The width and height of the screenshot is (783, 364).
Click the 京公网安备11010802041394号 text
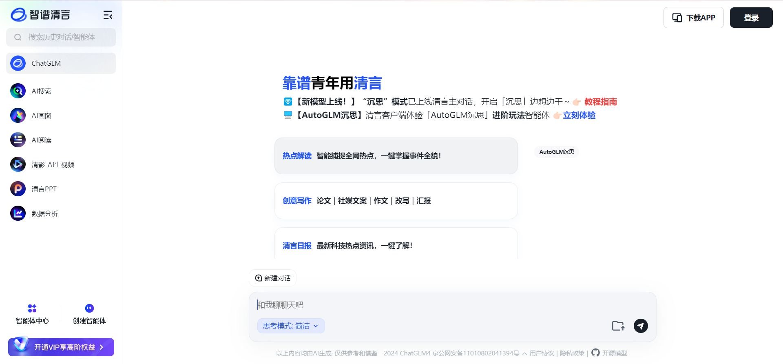click(476, 353)
